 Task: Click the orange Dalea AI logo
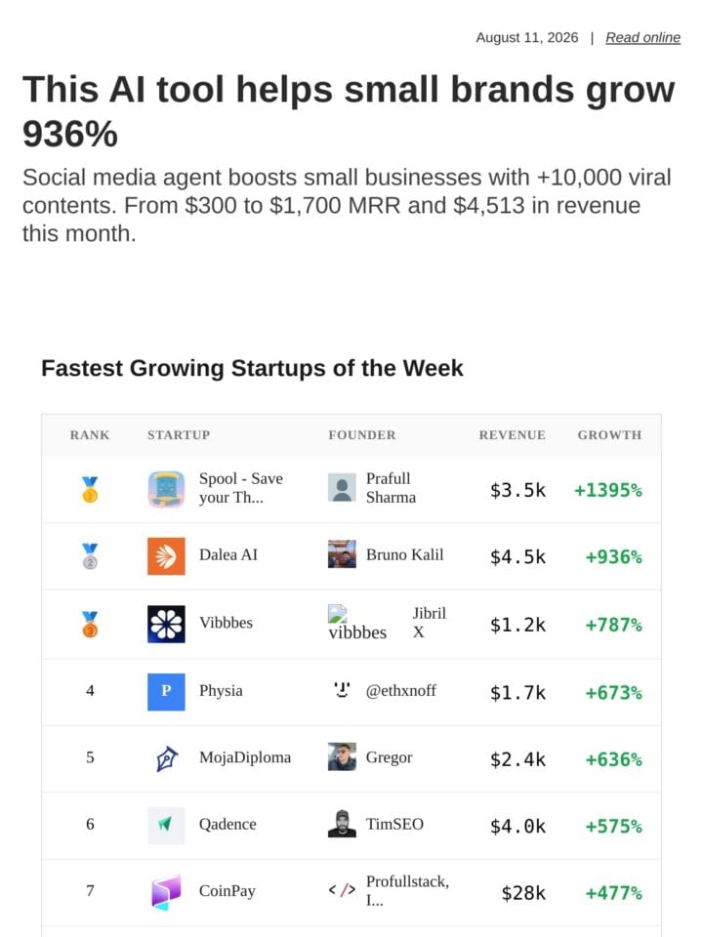(x=166, y=556)
